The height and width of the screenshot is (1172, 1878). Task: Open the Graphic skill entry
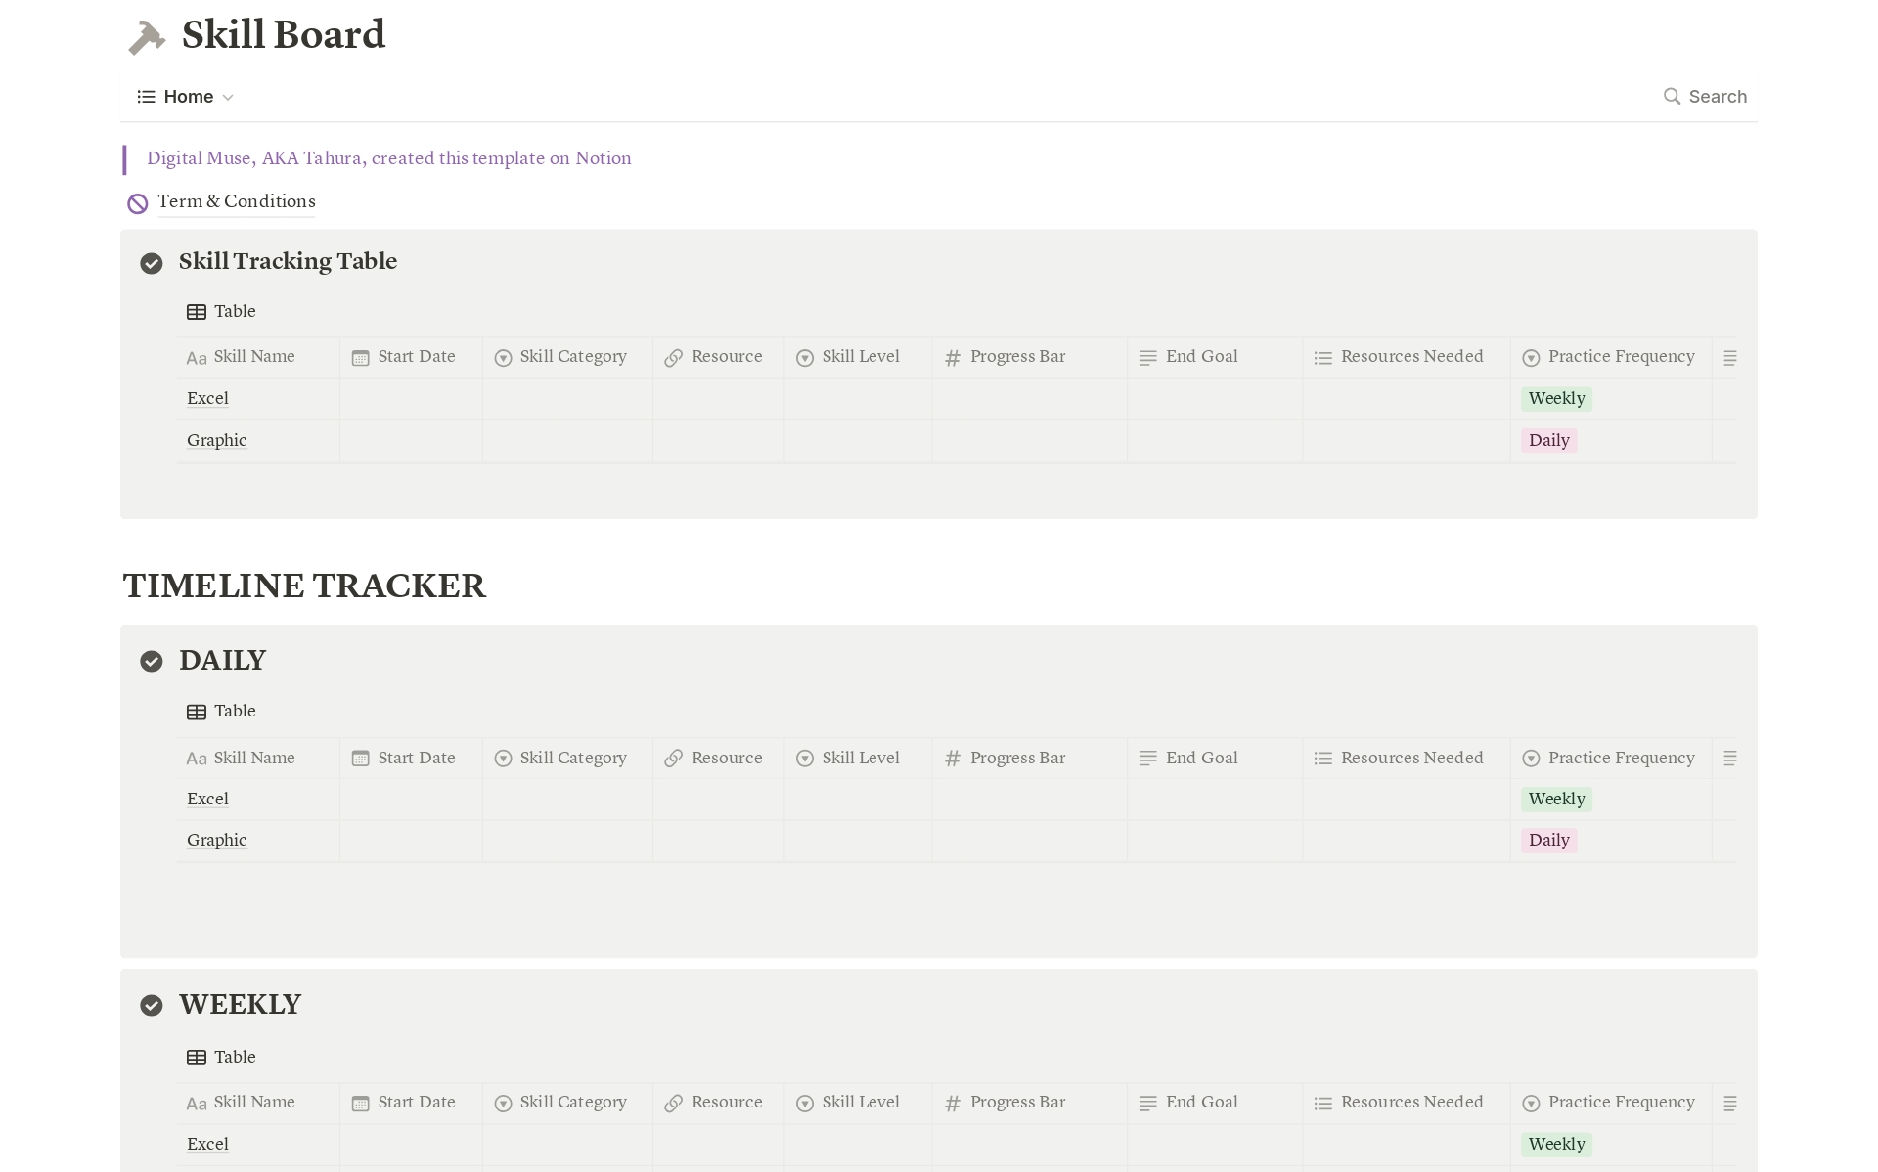pos(216,441)
